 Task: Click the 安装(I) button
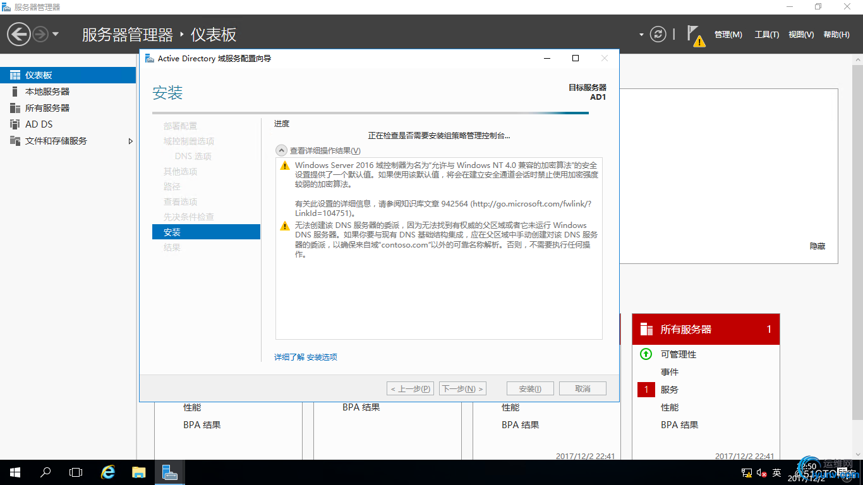click(x=530, y=388)
